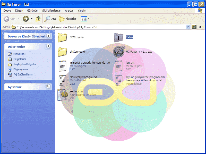Click the Oyuna girdiğinizde program artı name
The height and width of the screenshot is (154, 206).
(145, 79)
